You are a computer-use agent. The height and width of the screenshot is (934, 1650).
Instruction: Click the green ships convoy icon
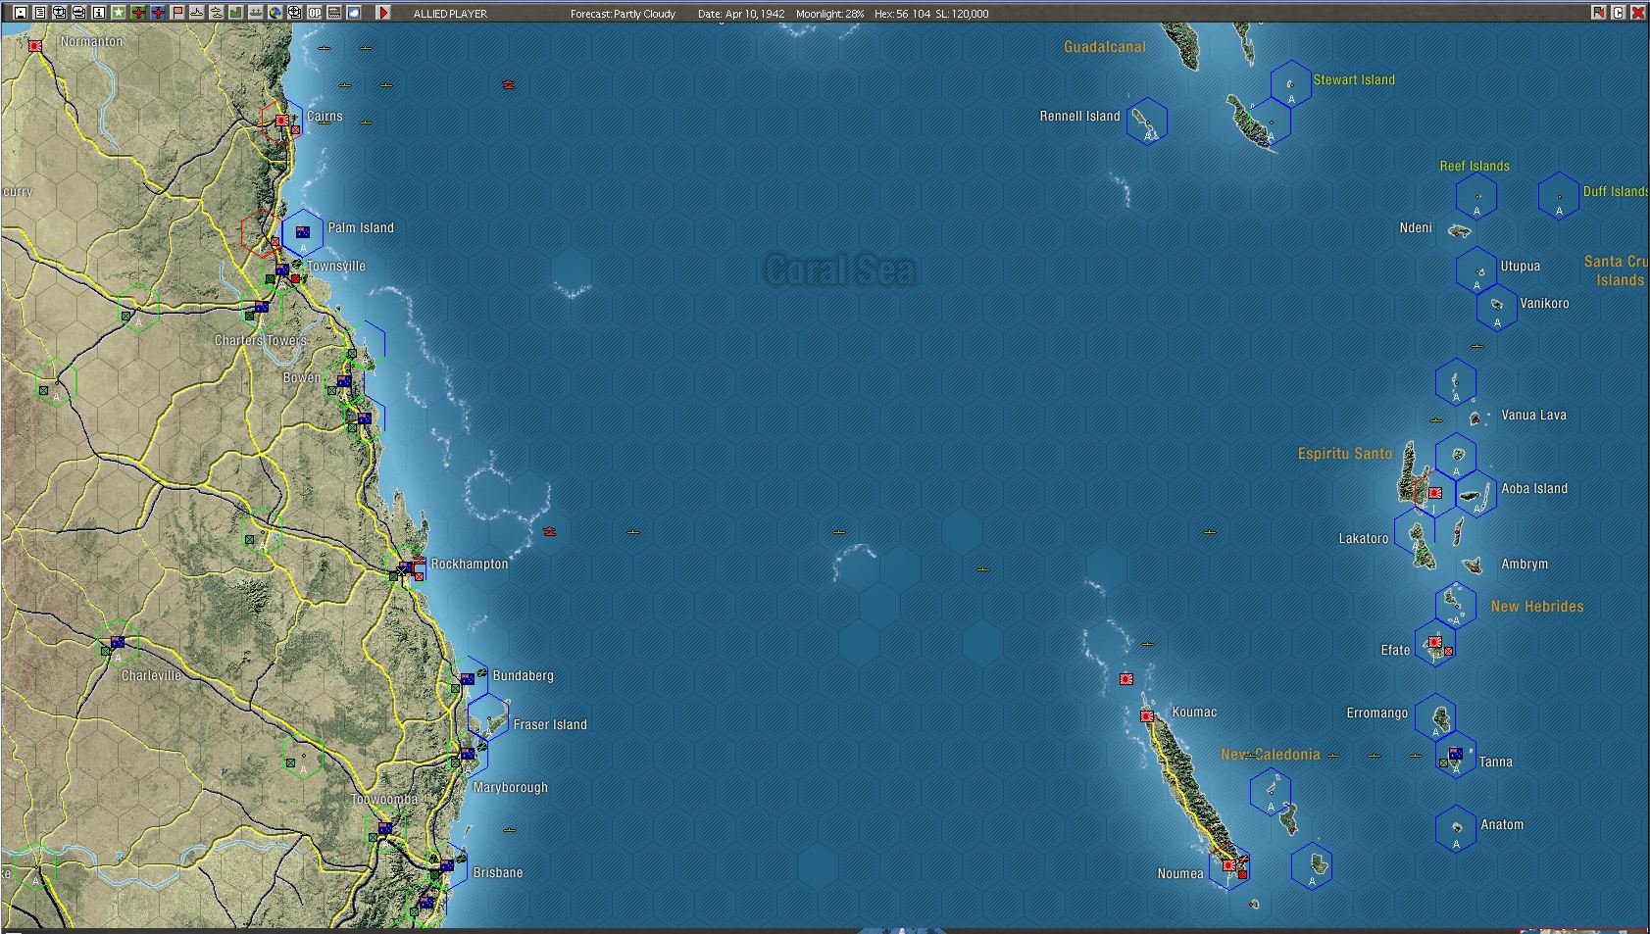(256, 13)
